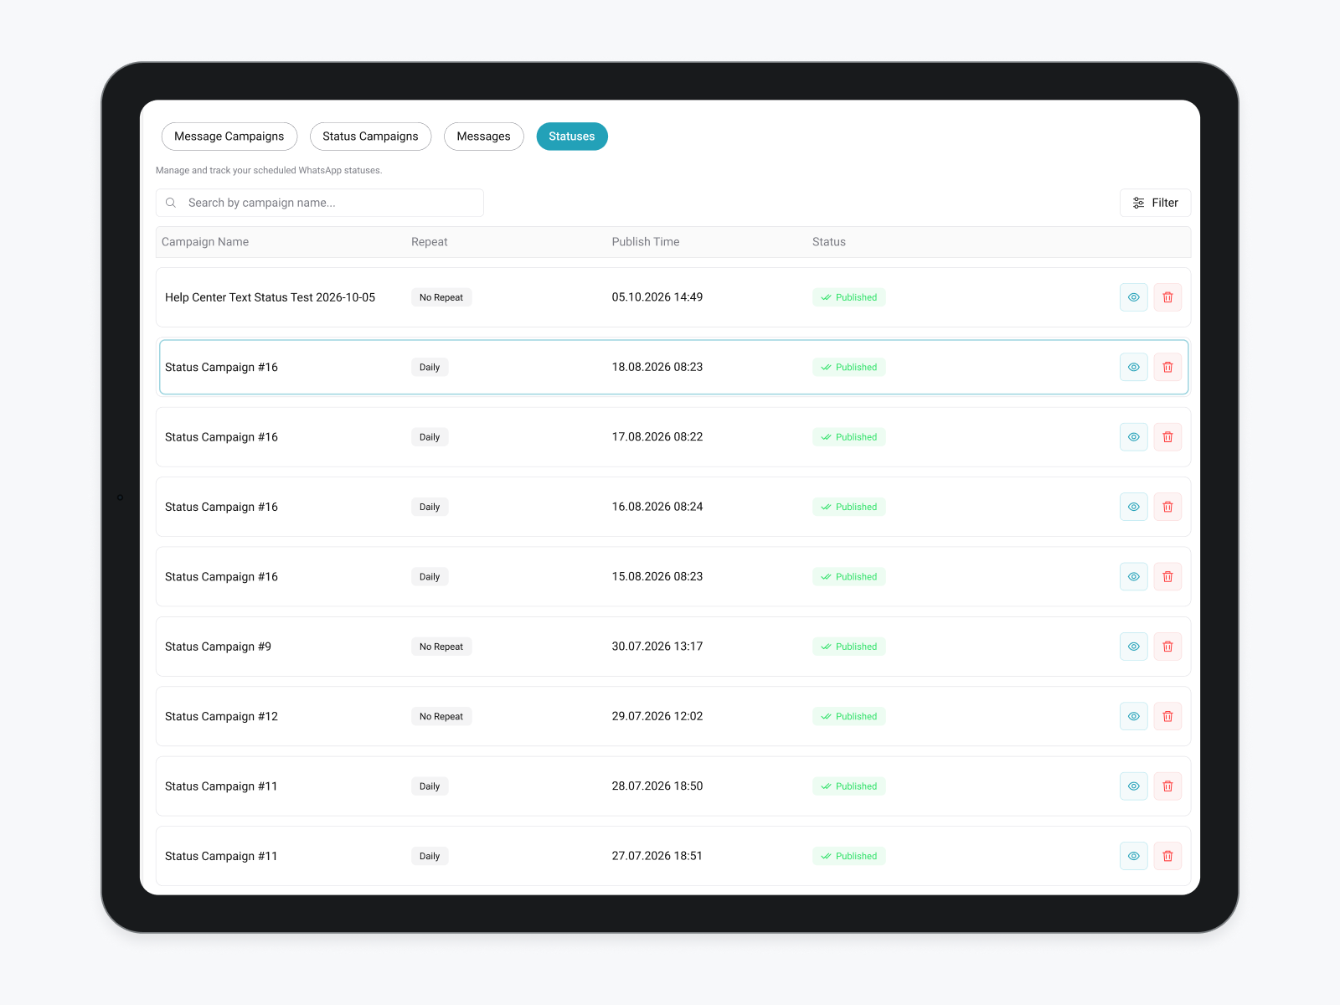Click the 30.07.2026 13:17 publish time

pyautogui.click(x=657, y=647)
